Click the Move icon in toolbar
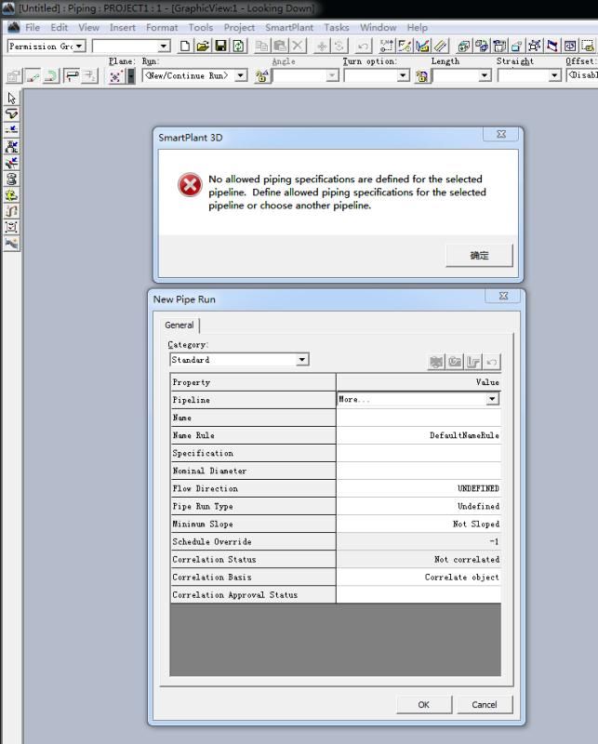598x744 pixels. point(322,46)
